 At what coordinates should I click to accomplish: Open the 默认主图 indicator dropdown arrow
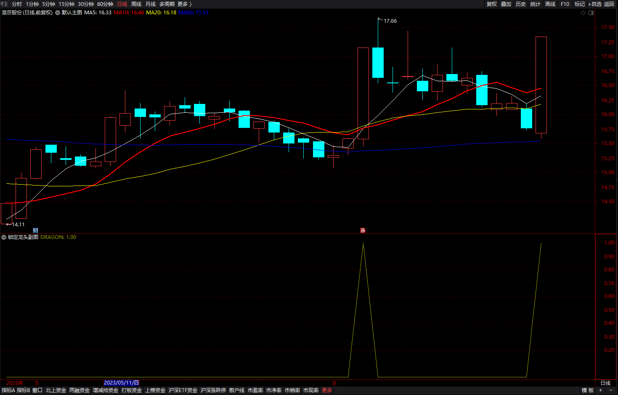pos(58,13)
